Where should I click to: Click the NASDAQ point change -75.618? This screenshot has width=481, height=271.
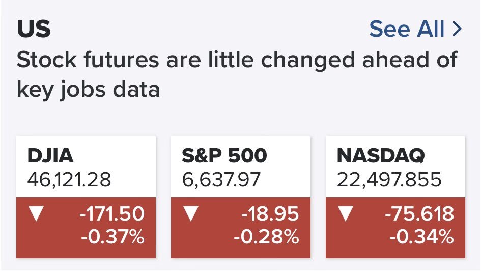point(419,214)
